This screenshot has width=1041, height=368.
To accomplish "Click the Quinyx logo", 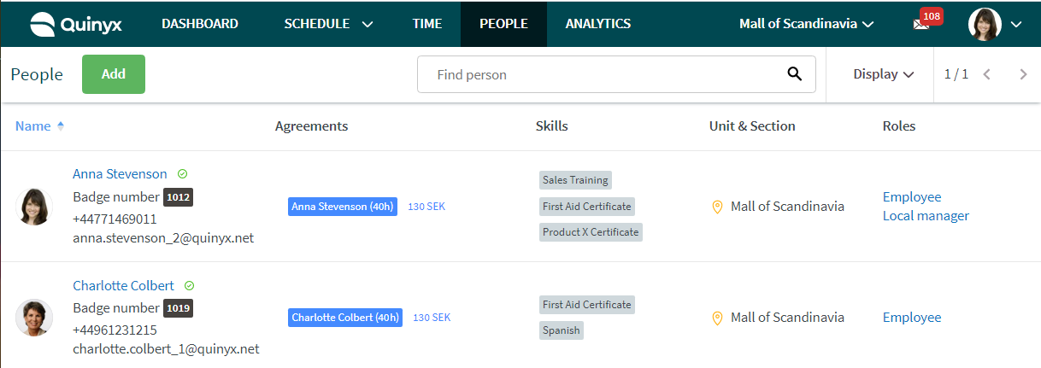I will pyautogui.click(x=76, y=24).
